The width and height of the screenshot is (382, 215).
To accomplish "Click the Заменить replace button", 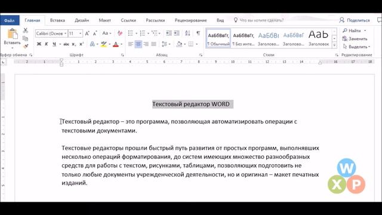I will click(355, 39).
